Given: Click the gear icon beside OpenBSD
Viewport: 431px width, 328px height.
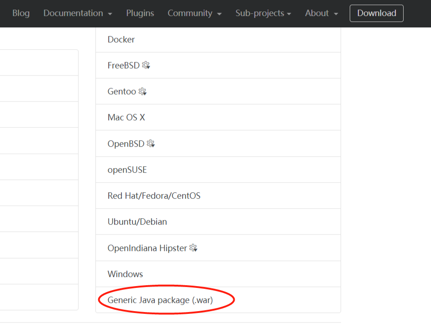Looking at the screenshot, I should tap(151, 143).
